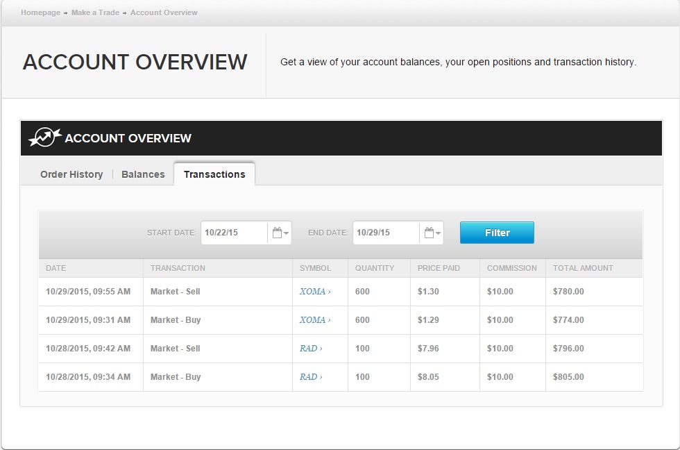Click Market - Sell in the XOMA row
Screen dimensions: 680x450
[175, 292]
